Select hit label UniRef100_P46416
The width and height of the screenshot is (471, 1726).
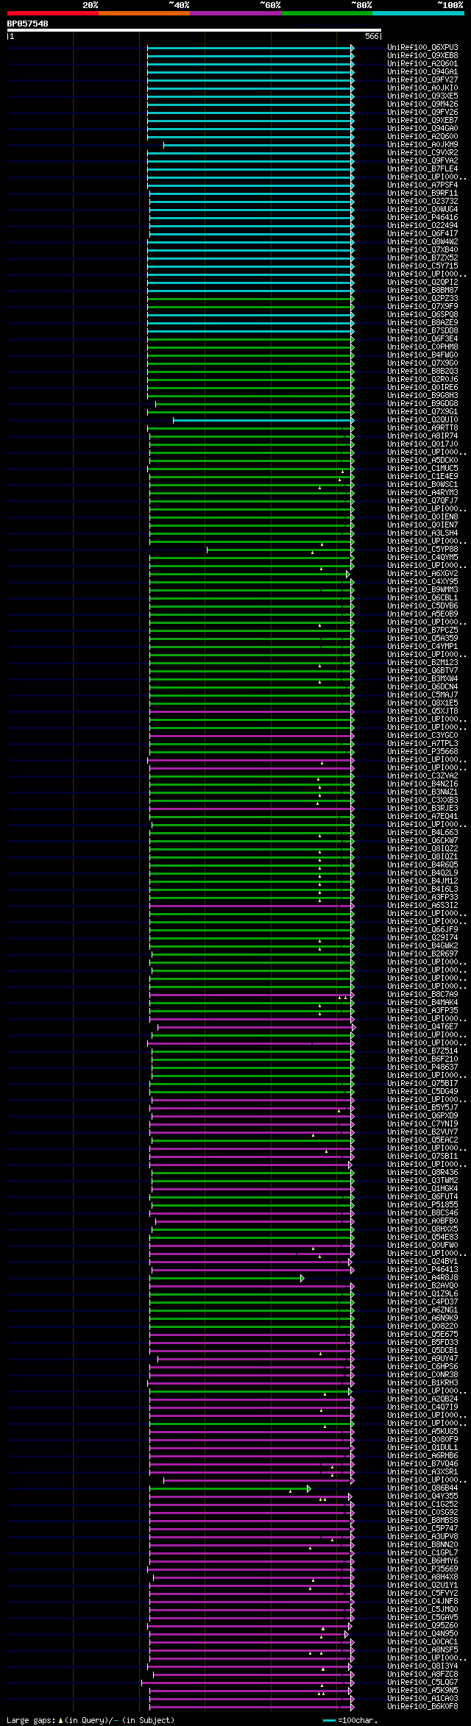(x=422, y=217)
